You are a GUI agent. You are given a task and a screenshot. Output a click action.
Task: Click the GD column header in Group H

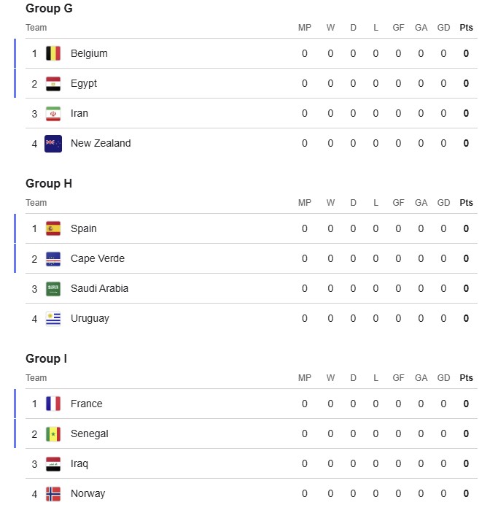[443, 203]
